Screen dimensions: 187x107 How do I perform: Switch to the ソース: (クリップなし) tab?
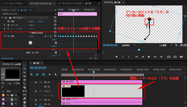point(12,3)
